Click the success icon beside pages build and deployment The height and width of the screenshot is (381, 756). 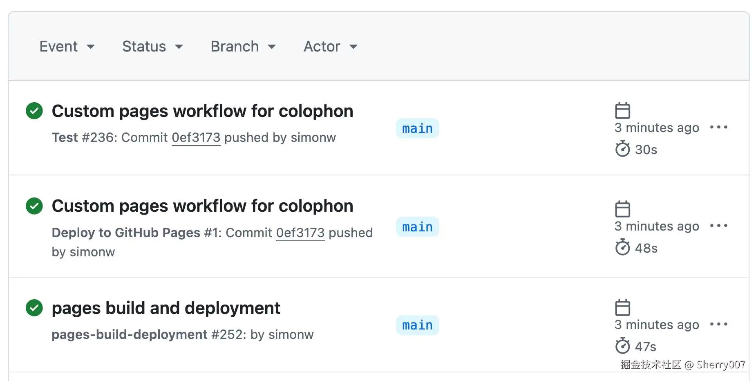coord(34,308)
